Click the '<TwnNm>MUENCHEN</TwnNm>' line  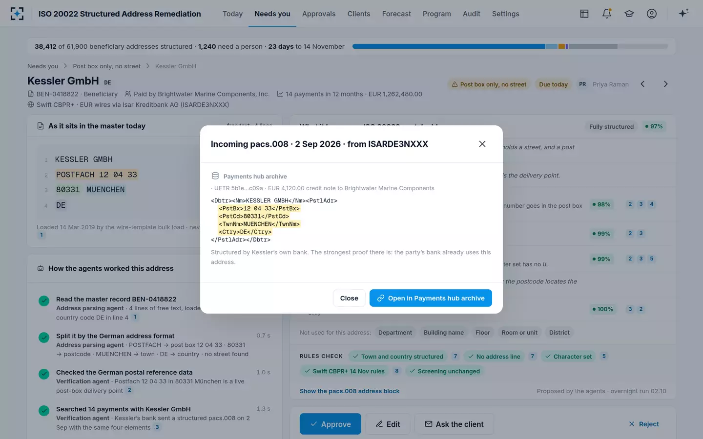(259, 224)
